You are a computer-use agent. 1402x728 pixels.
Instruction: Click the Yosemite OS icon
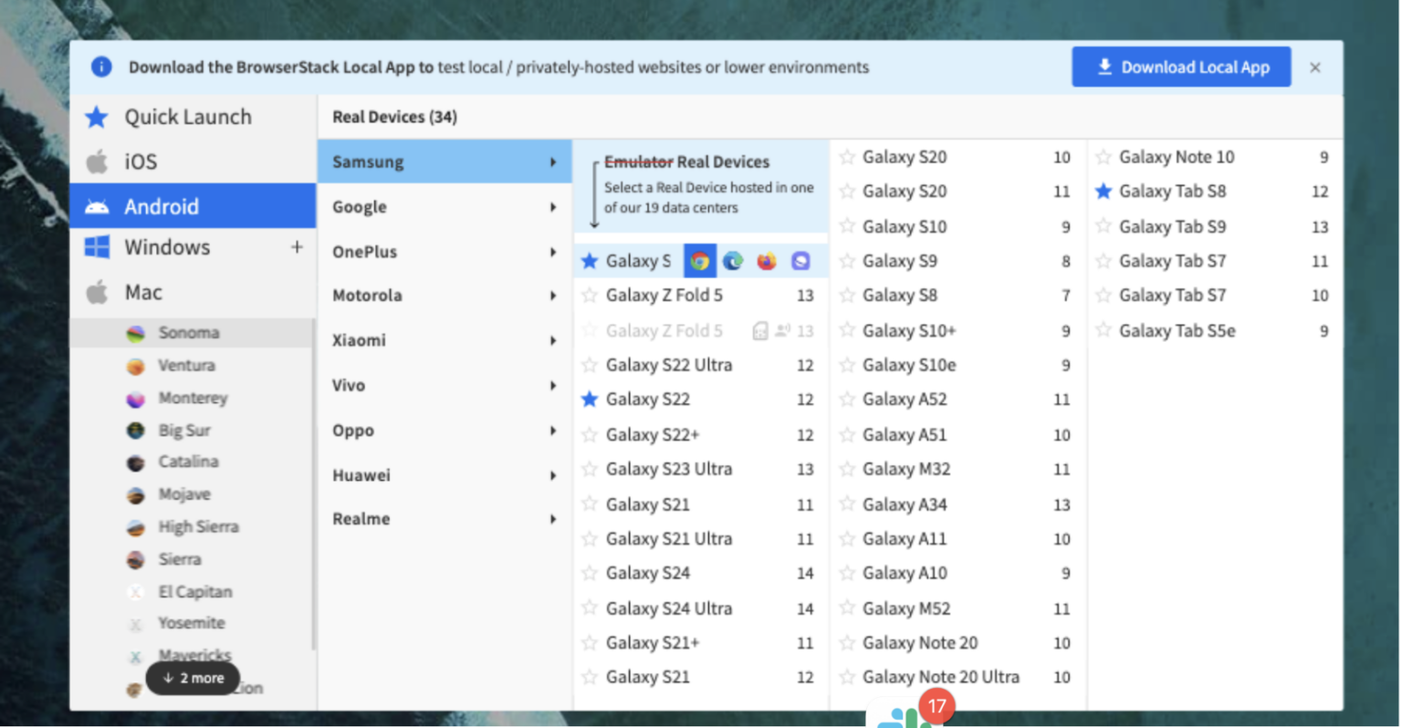135,624
